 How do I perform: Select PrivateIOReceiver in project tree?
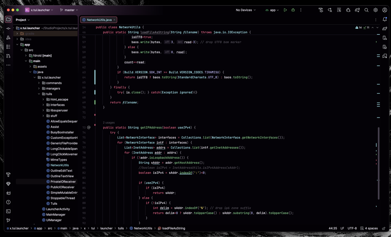(47, 182)
